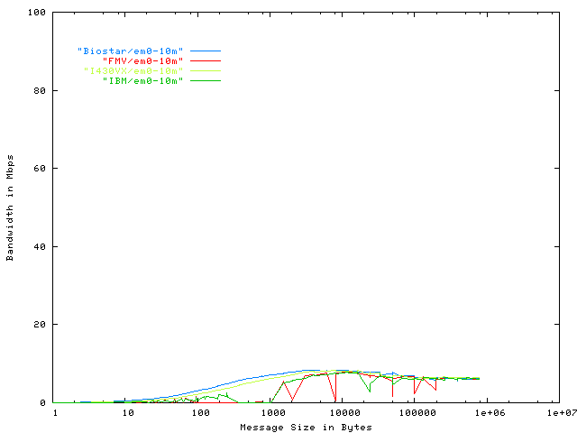Click the y-axis label 80
This screenshot has width=577, height=433.
(40, 90)
